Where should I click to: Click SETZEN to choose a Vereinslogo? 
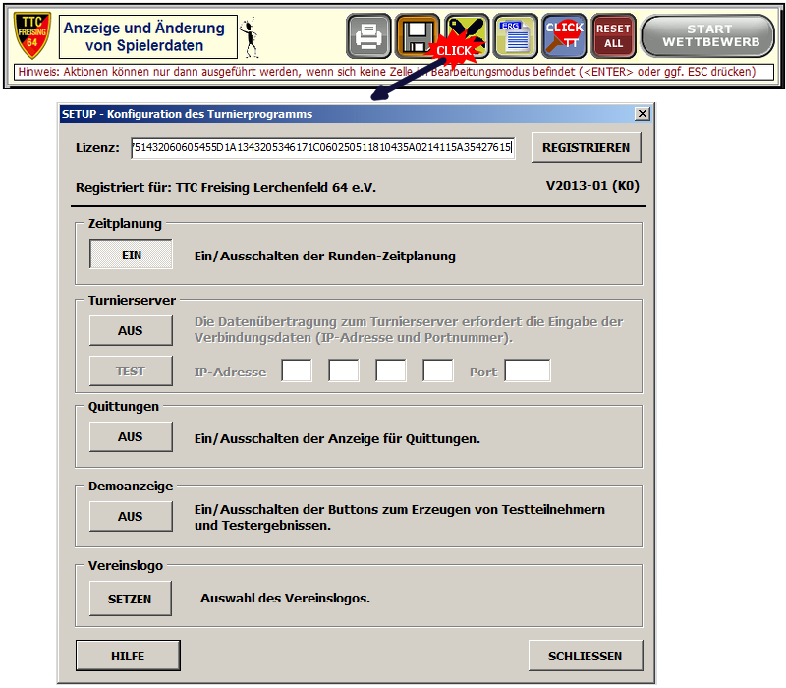(130, 598)
